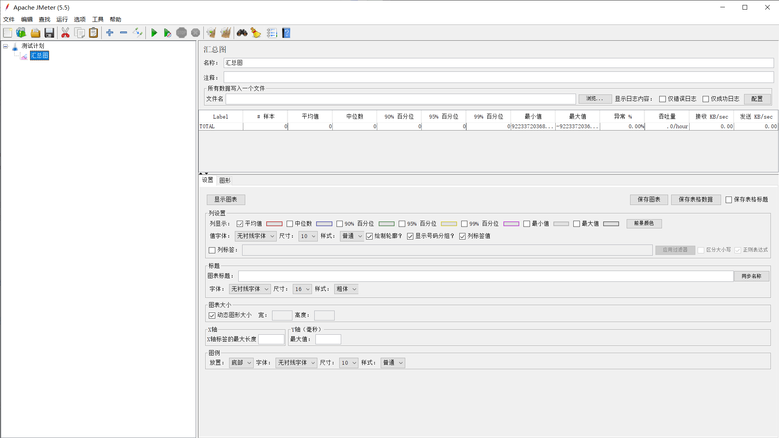Collapse the 测试计划 tree node
This screenshot has width=779, height=438.
click(6, 46)
